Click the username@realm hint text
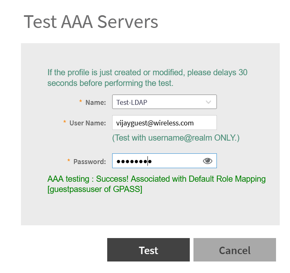 (176, 138)
